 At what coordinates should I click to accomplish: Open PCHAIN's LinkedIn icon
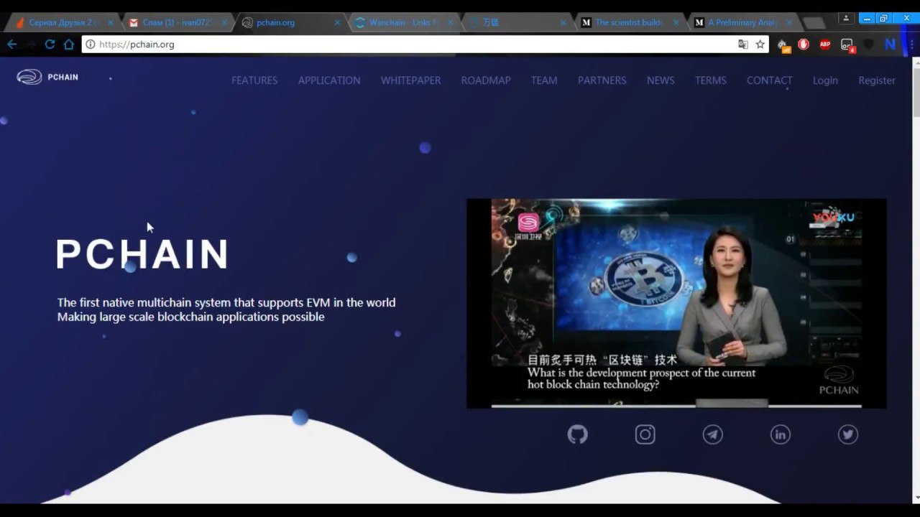point(780,434)
